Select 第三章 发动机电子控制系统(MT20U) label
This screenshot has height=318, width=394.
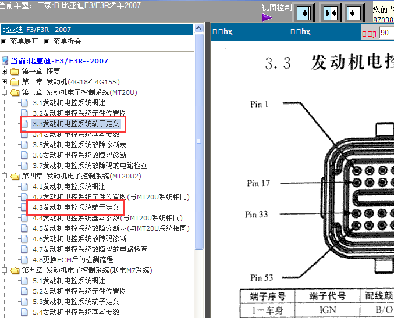pyautogui.click(x=79, y=92)
